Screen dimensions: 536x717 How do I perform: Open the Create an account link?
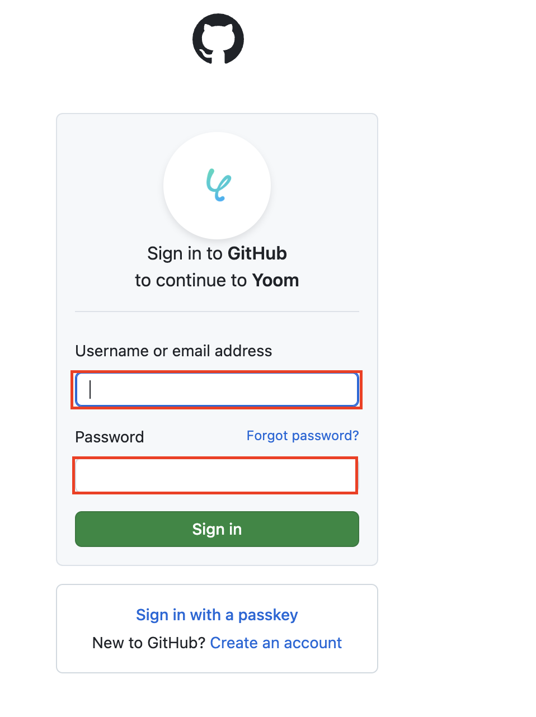276,643
